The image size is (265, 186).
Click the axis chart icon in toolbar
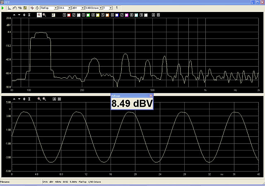[10, 8]
